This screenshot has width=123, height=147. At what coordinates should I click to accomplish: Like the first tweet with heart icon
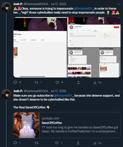click(x=57, y=82)
